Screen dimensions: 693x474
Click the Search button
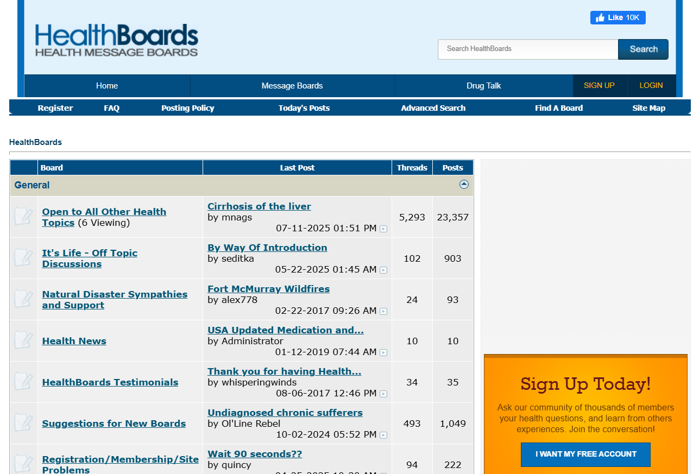click(643, 49)
